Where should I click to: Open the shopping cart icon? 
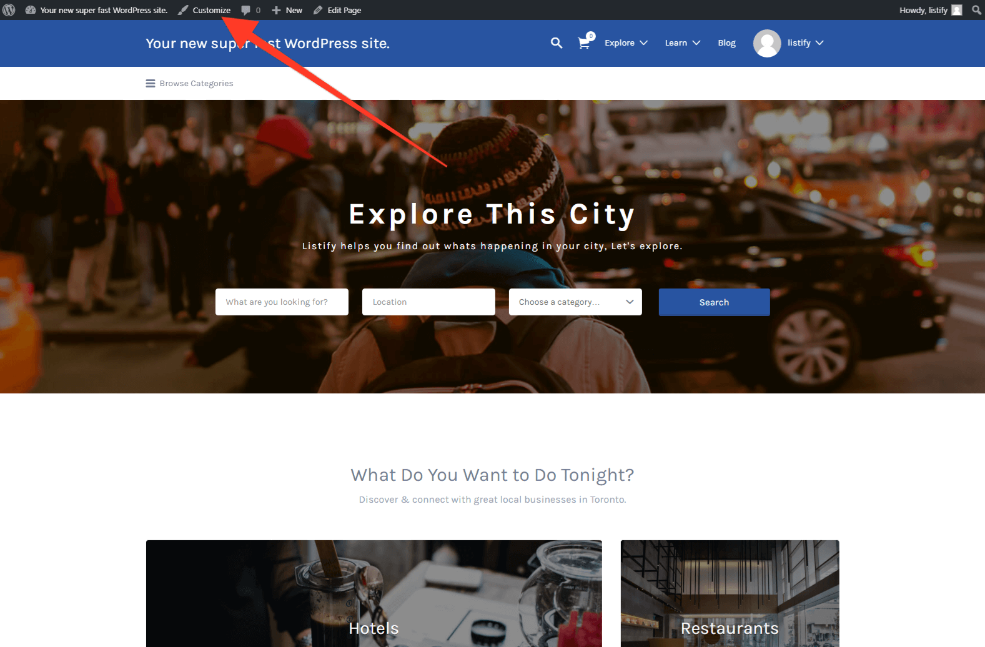tap(584, 43)
